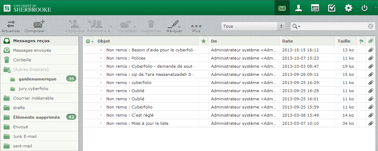Compose a new message
378x151 pixels.
(38, 27)
